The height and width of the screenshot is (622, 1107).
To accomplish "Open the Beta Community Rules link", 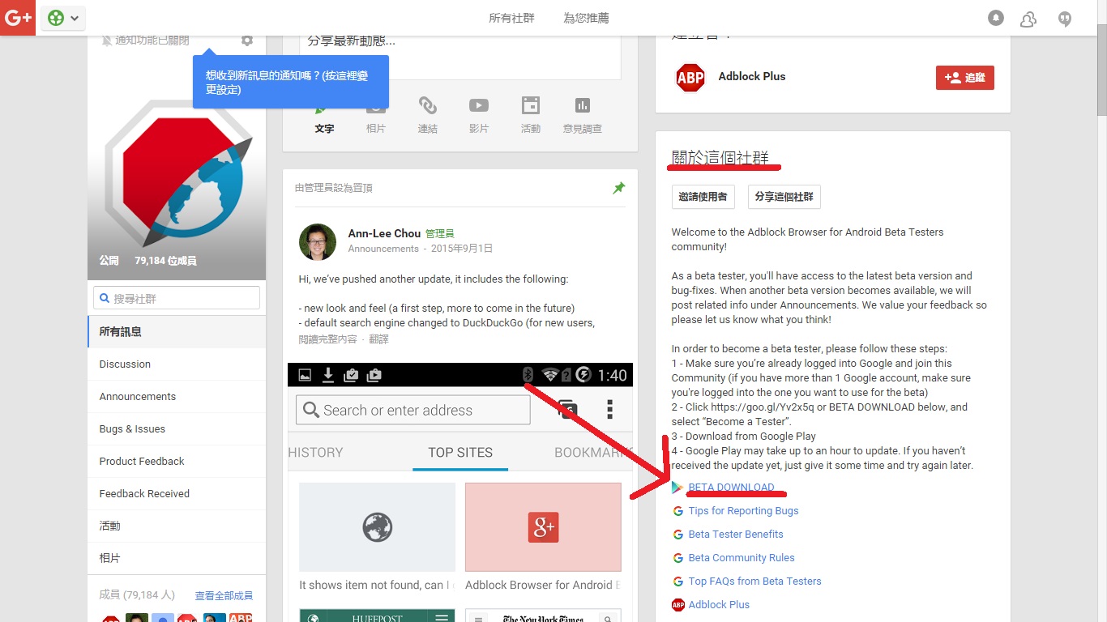I will click(x=742, y=557).
